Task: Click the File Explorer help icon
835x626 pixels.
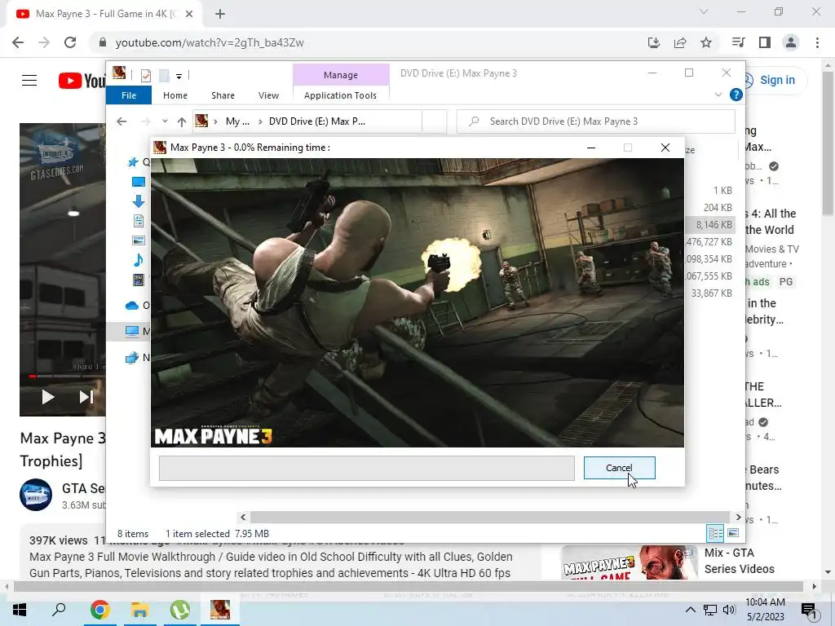Action: pos(736,95)
